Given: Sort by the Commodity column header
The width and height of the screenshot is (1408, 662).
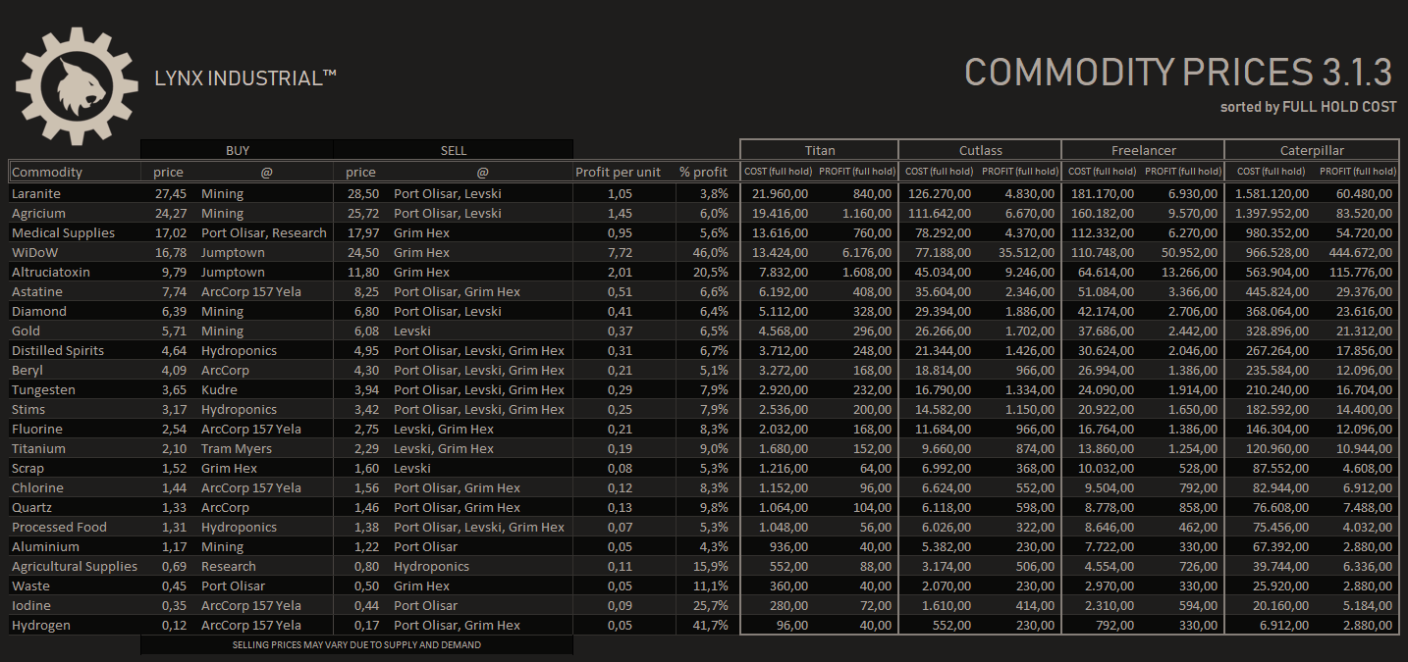Looking at the screenshot, I should pos(47,171).
